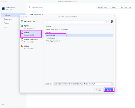The width and height of the screenshot is (135, 108).
Task: Click the magnifier icon in the repository search field
Action: [47, 22]
